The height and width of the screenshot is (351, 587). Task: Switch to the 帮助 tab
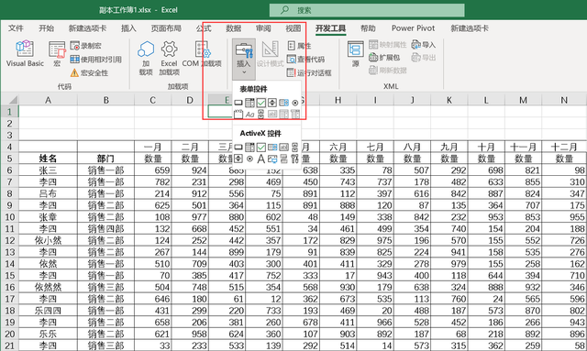(368, 28)
